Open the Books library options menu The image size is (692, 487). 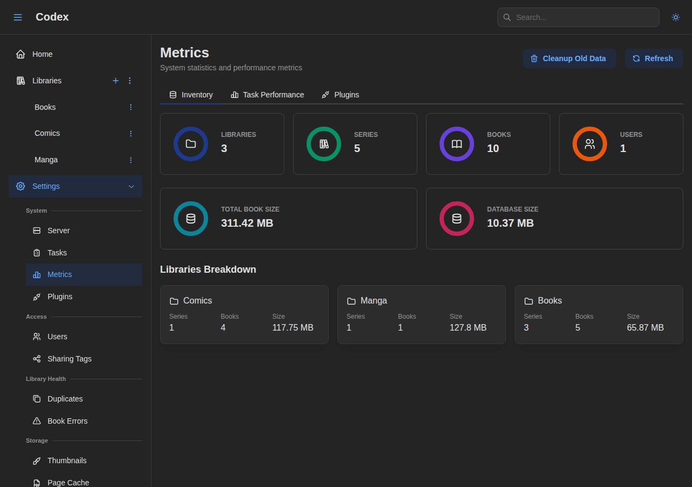point(130,107)
